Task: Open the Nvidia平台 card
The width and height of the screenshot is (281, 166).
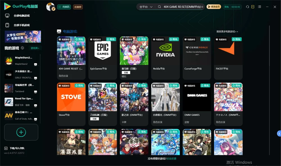Action: (166, 58)
